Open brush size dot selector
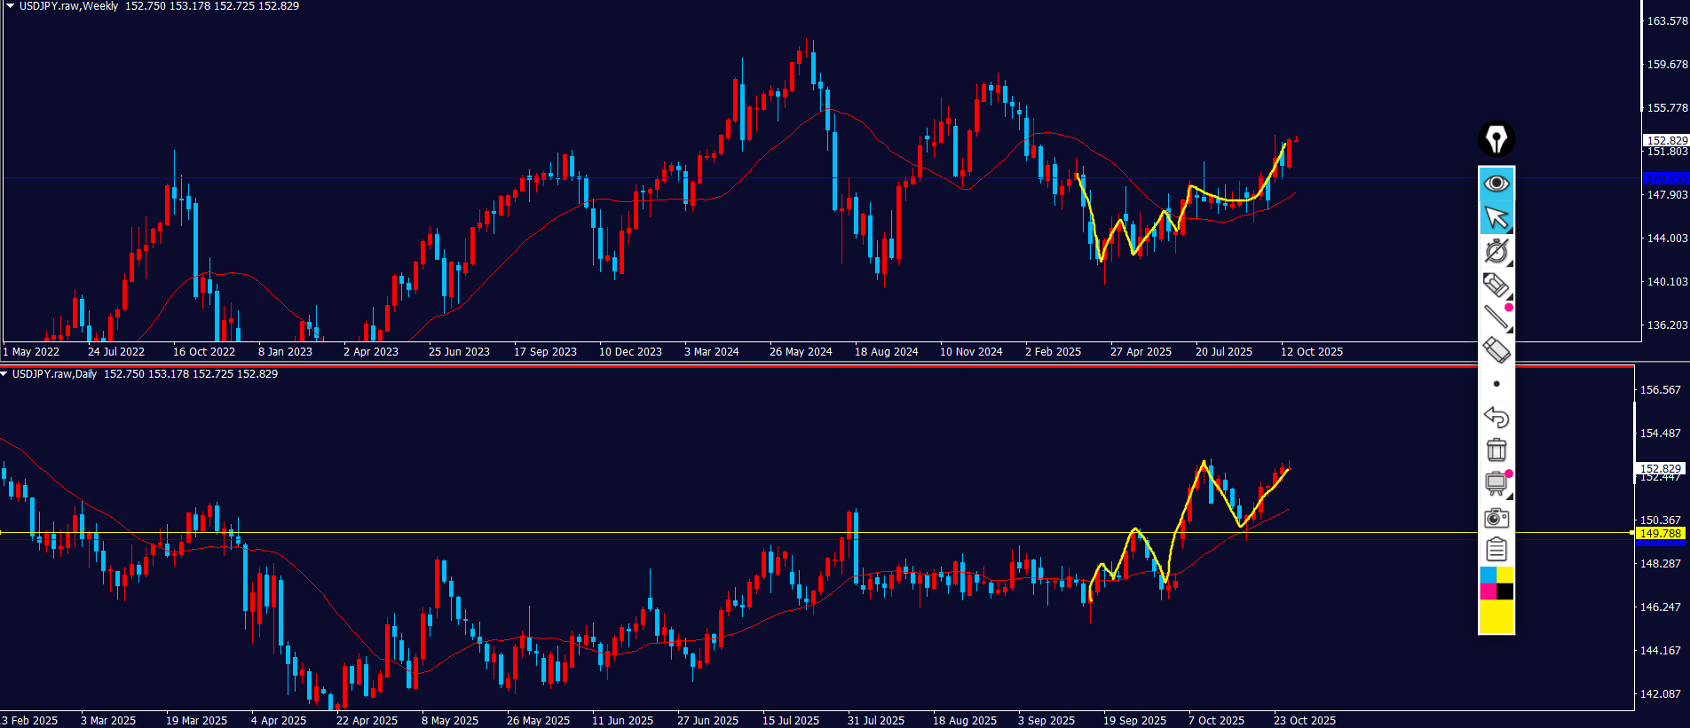The image size is (1690, 728). [x=1497, y=384]
